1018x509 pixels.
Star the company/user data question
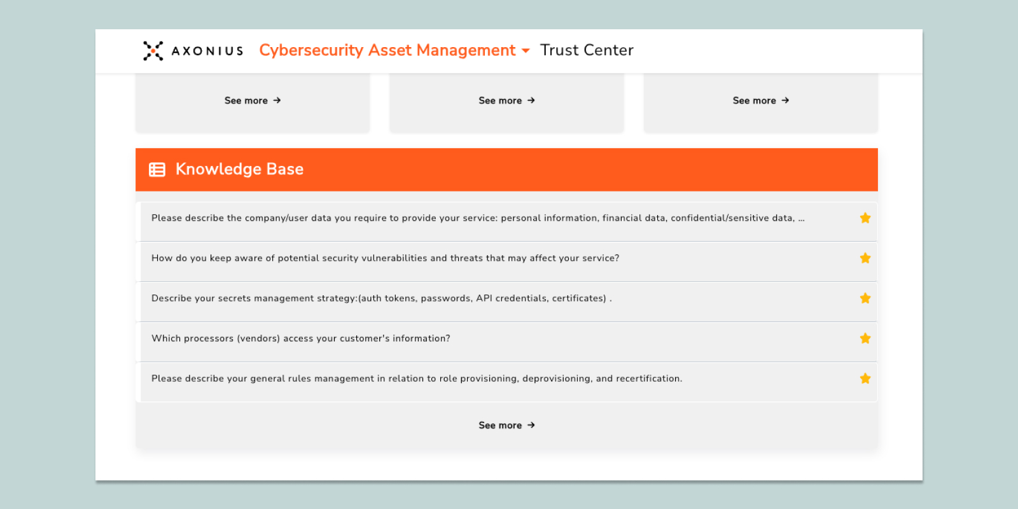pyautogui.click(x=865, y=218)
